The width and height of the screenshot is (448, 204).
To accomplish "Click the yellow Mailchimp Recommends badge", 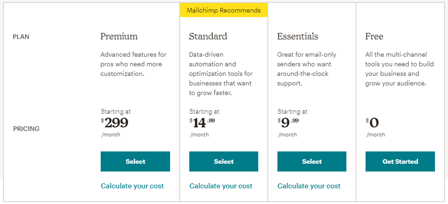I will tap(224, 10).
